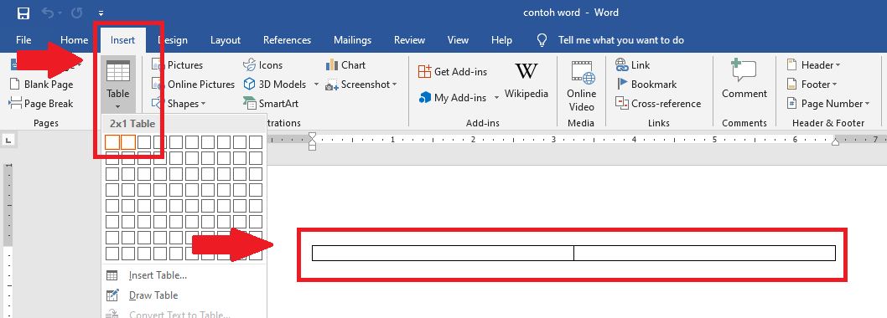This screenshot has height=318, width=887.
Task: Select first cell in table grid
Action: (112, 142)
